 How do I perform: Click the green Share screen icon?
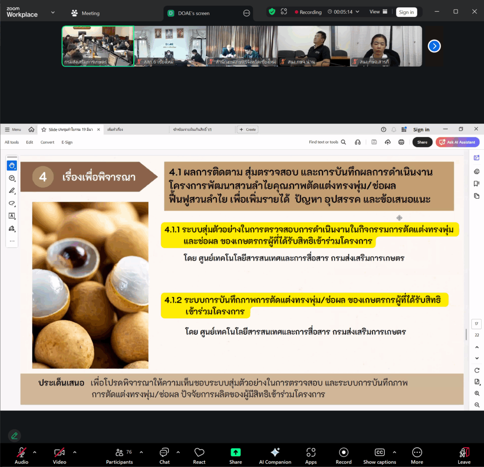pos(235,452)
